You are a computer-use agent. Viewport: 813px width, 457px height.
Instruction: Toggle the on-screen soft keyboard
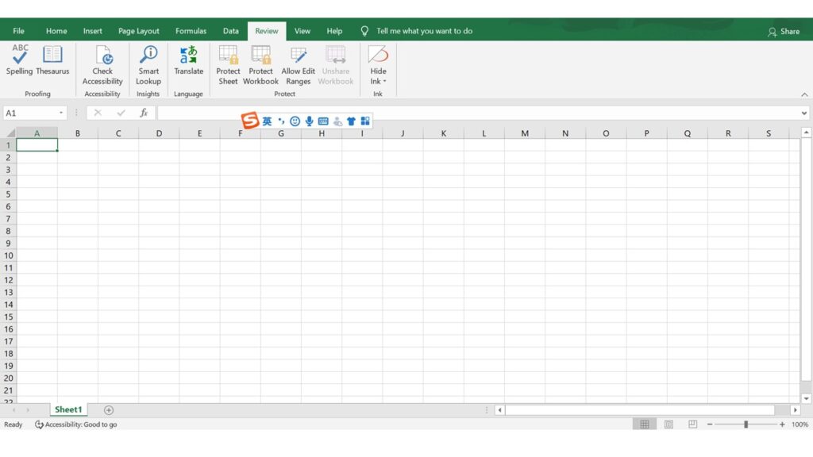322,121
